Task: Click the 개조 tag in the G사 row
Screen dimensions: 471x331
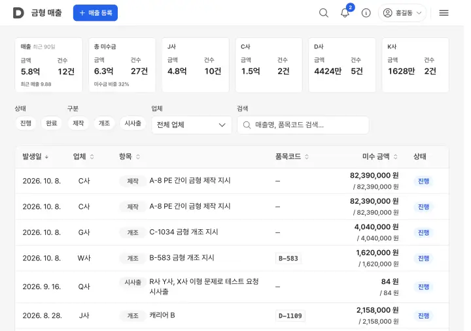Action: (x=133, y=232)
